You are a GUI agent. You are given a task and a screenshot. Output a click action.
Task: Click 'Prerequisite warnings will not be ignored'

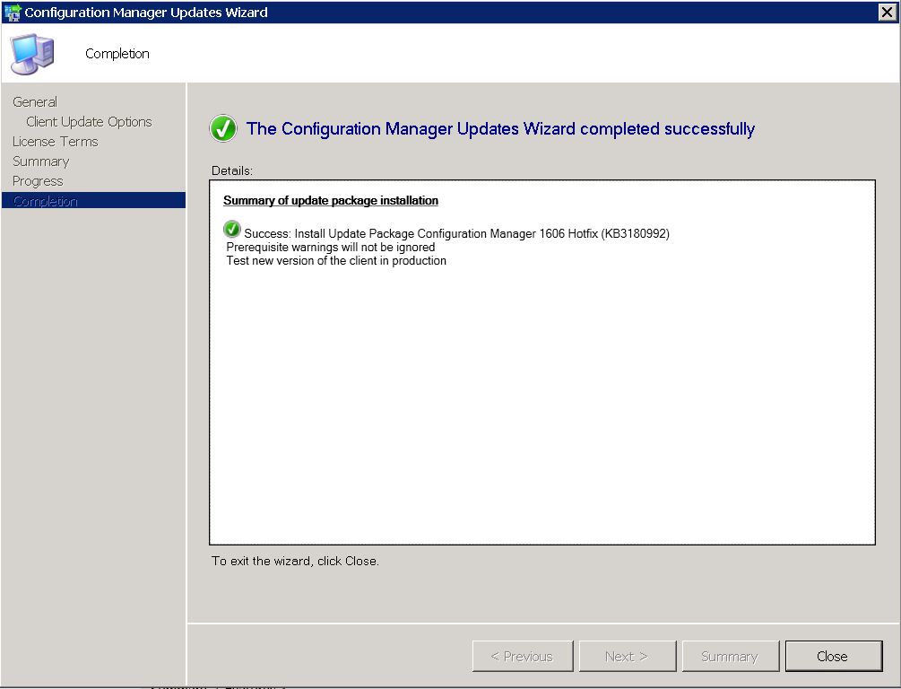(331, 248)
